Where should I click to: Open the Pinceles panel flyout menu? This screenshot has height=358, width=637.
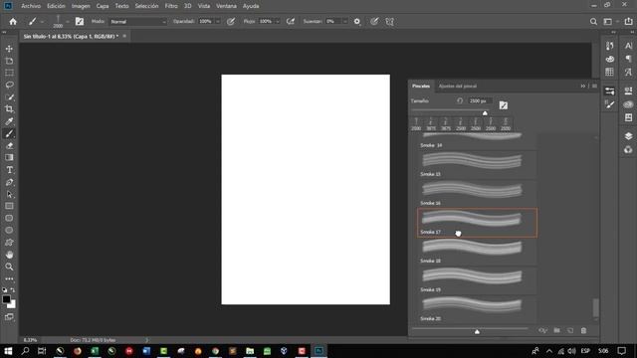[594, 87]
